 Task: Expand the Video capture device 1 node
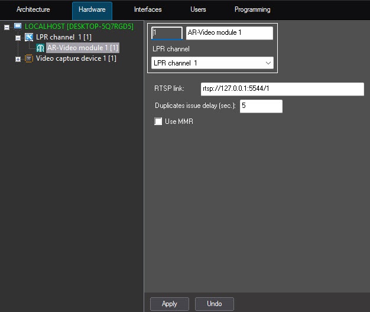click(x=18, y=59)
